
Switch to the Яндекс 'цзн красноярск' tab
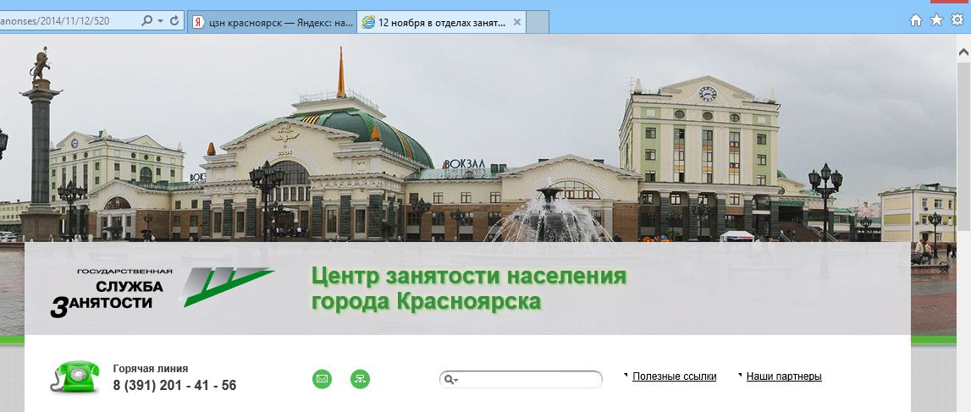(x=273, y=23)
